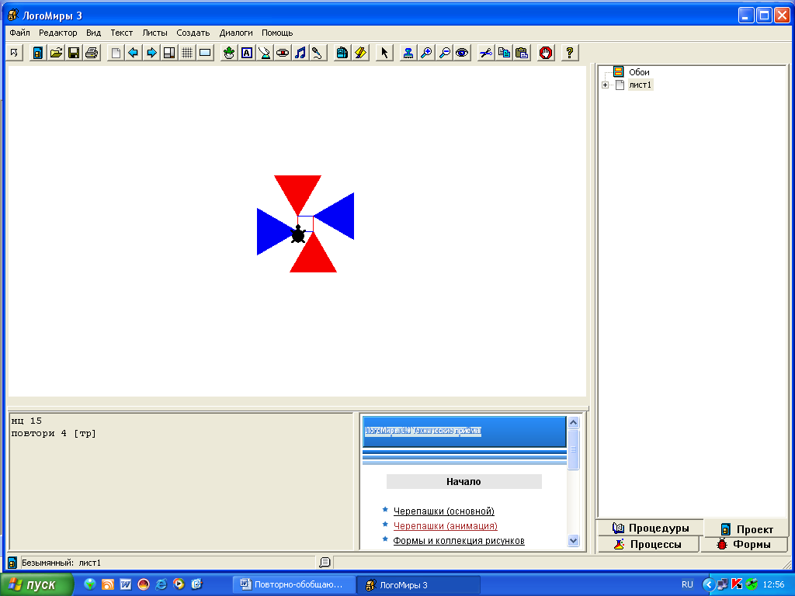Viewport: 795px width, 596px height.
Task: Toggle the eye icon in toolbar
Action: point(462,53)
